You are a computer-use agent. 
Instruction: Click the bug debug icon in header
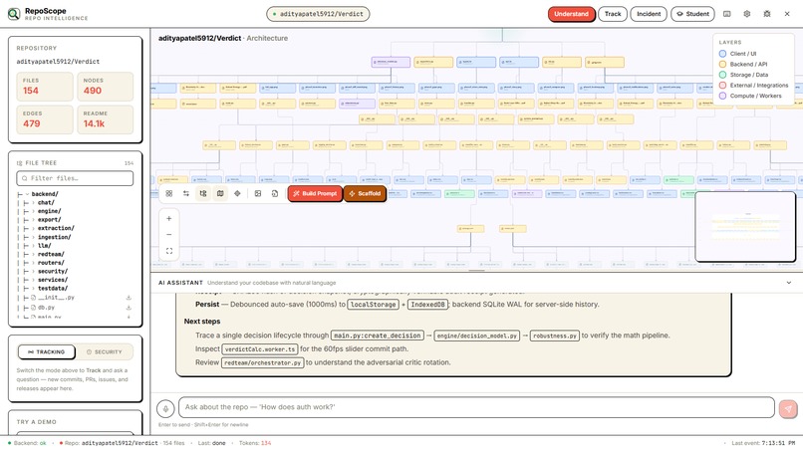[767, 14]
